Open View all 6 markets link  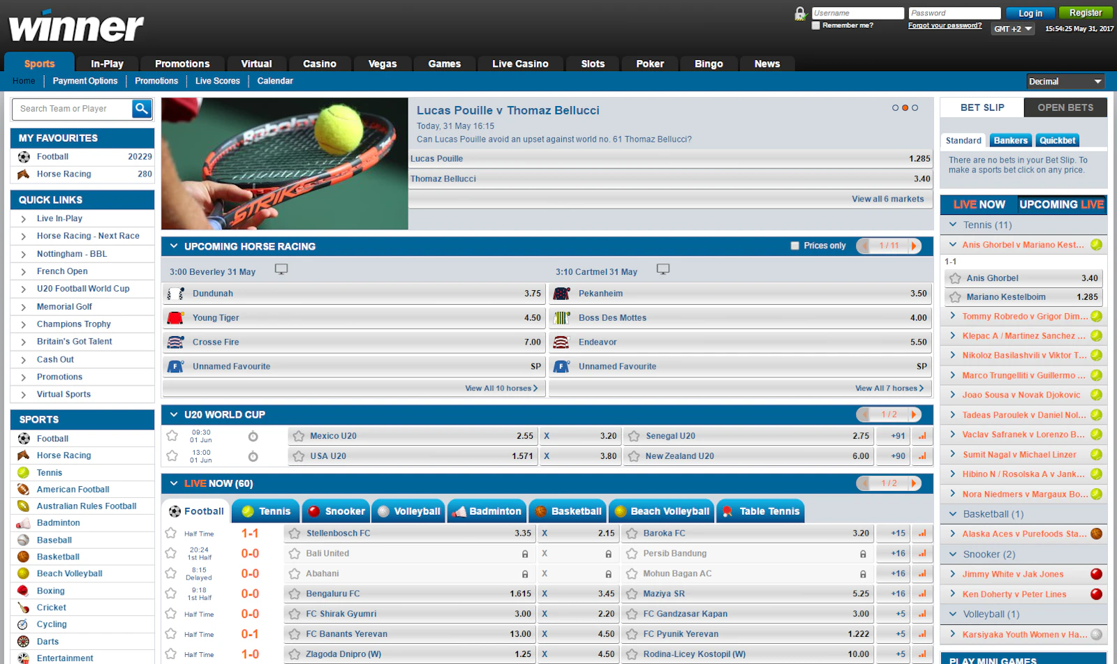click(x=888, y=199)
